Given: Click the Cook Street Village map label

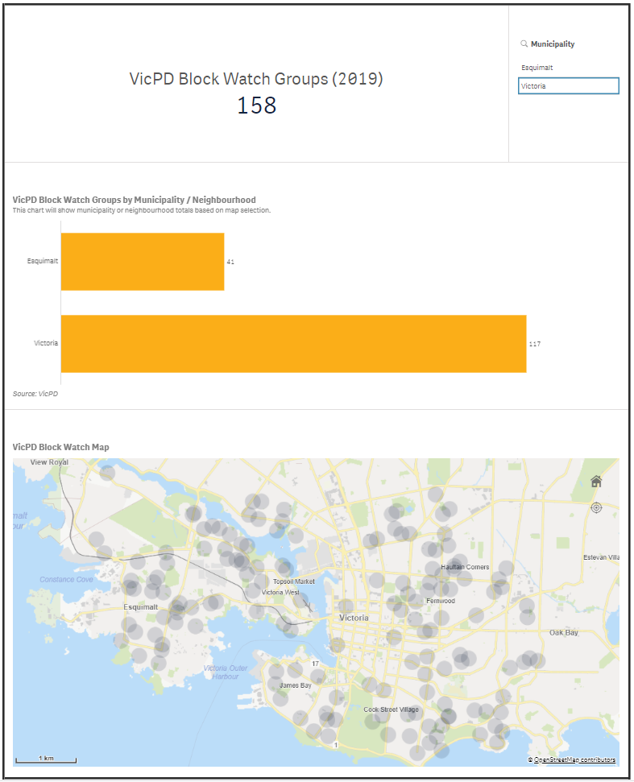Looking at the screenshot, I should click(x=392, y=710).
